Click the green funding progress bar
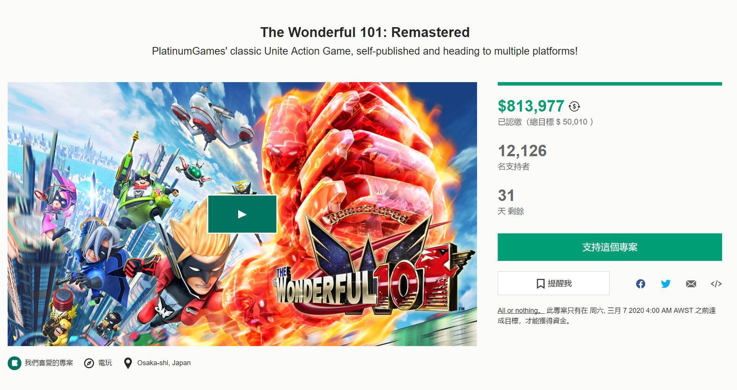The image size is (737, 390). tap(609, 84)
